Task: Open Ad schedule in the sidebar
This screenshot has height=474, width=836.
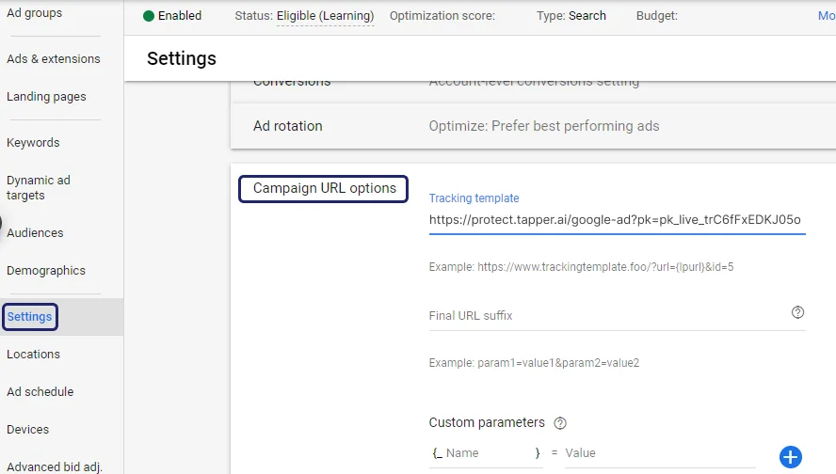Action: (x=40, y=391)
